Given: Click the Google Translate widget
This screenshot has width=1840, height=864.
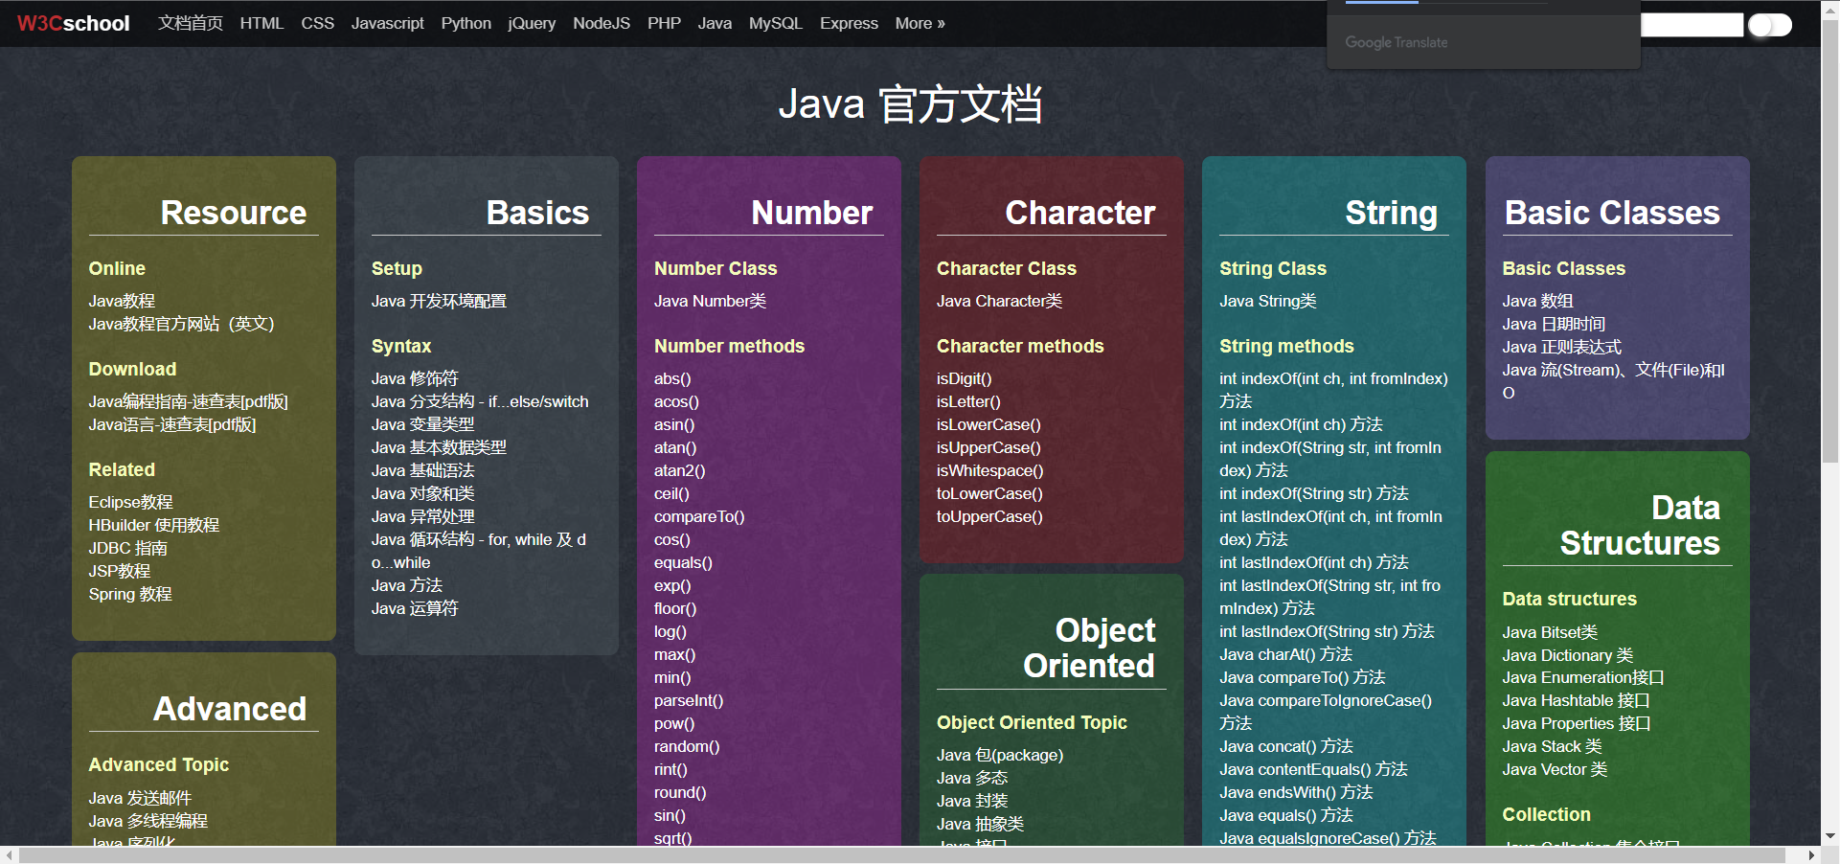Looking at the screenshot, I should [x=1396, y=42].
